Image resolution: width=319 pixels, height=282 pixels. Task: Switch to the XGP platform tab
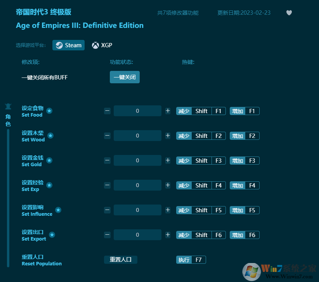[102, 45]
